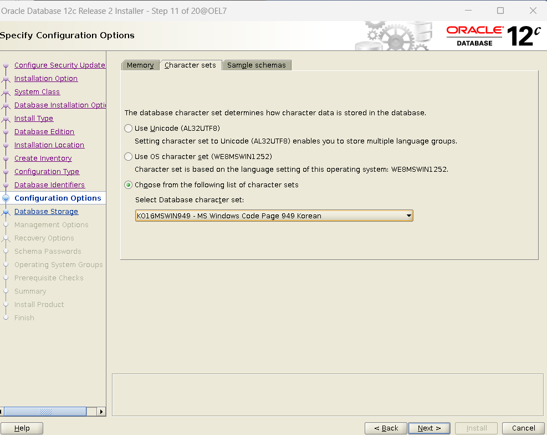547x435 pixels.
Task: Go to Install Type step
Action: (x=34, y=118)
